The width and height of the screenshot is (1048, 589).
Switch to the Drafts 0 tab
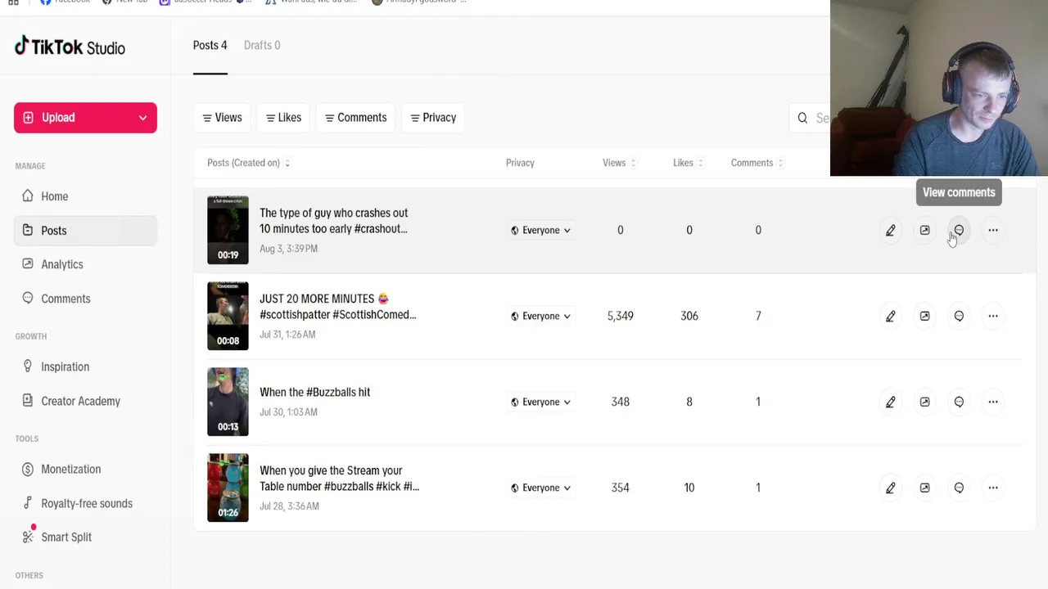pos(262,45)
